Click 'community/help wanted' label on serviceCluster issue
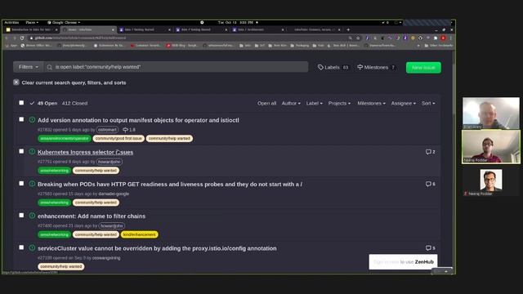Viewport: 523px width, 294px height. [x=61, y=267]
